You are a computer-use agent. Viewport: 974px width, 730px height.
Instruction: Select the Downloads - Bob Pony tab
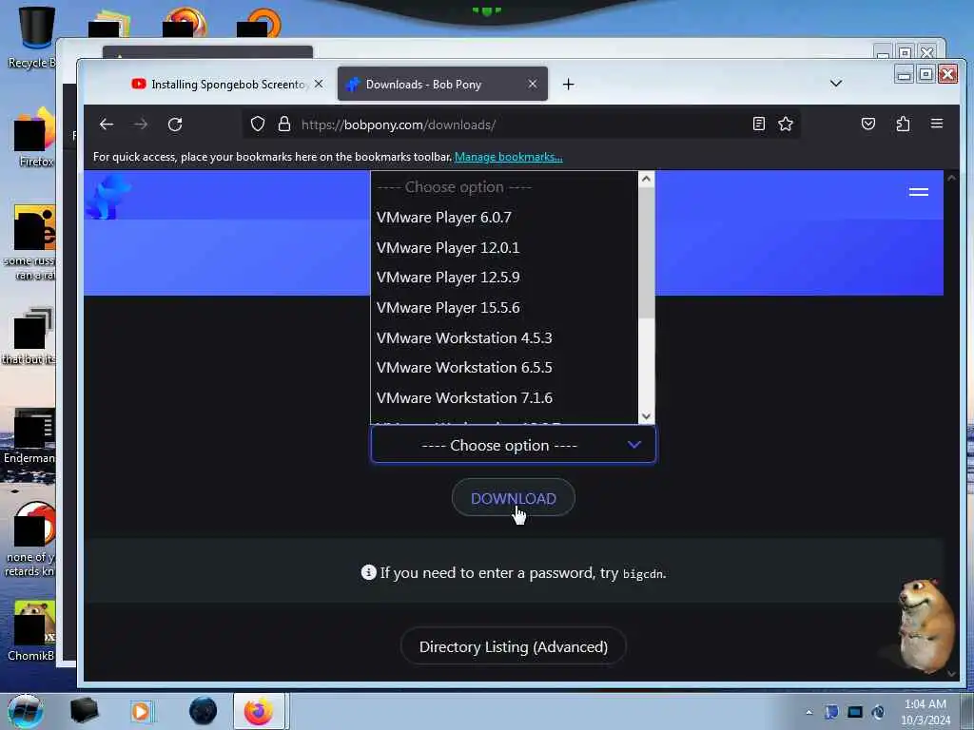pyautogui.click(x=442, y=84)
